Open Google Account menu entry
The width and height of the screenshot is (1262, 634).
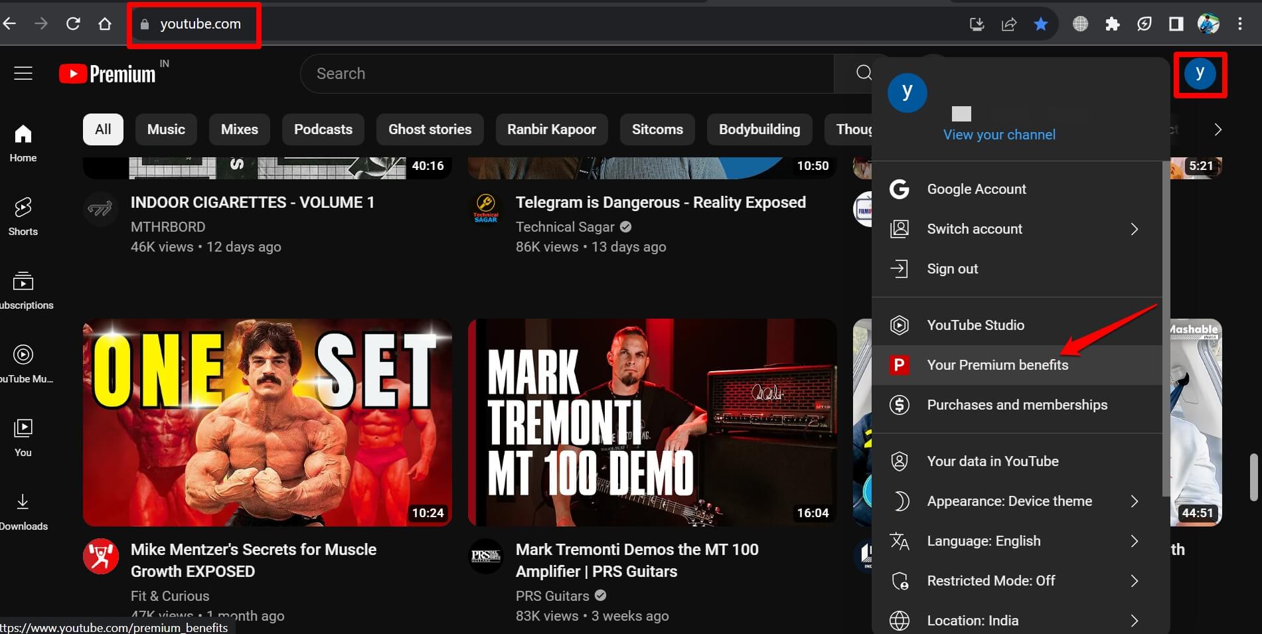click(1016, 189)
